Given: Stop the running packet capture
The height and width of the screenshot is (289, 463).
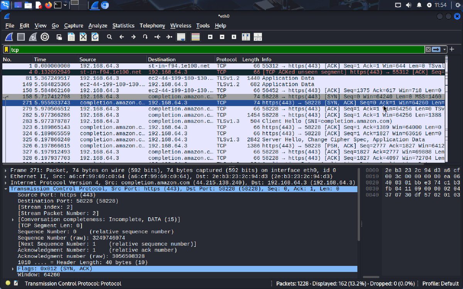Looking at the screenshot, I should [x=21, y=37].
